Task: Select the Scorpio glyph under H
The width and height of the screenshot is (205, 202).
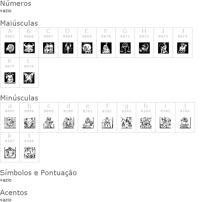Action: [x=144, y=48]
